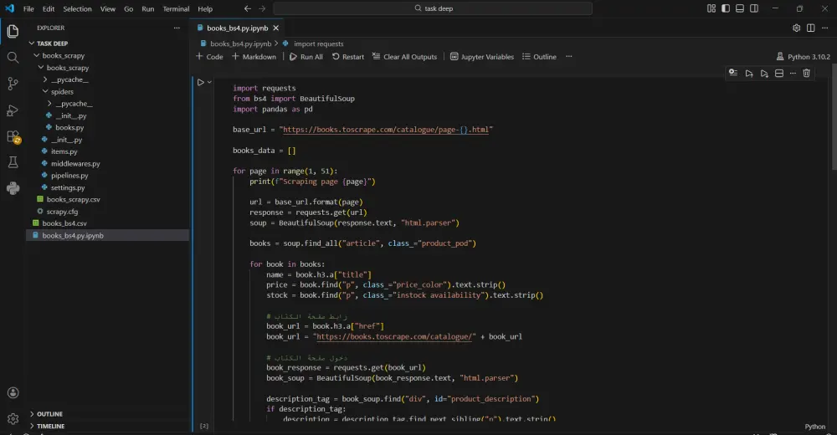837x435 pixels.
Task: Click the run cell play button
Action: (201, 82)
